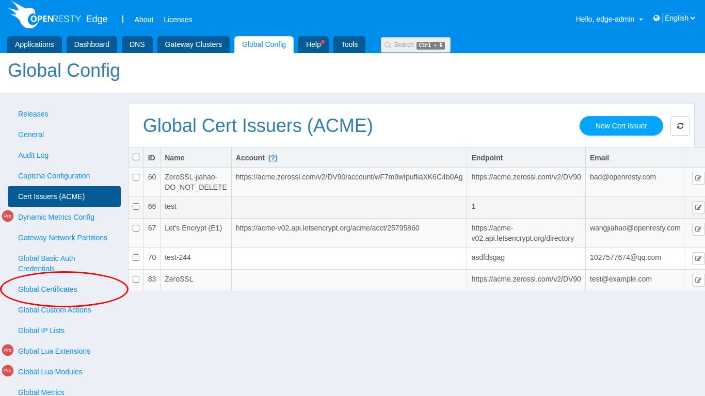Select checkbox for ID 67 row
Image resolution: width=705 pixels, height=396 pixels.
(x=136, y=228)
